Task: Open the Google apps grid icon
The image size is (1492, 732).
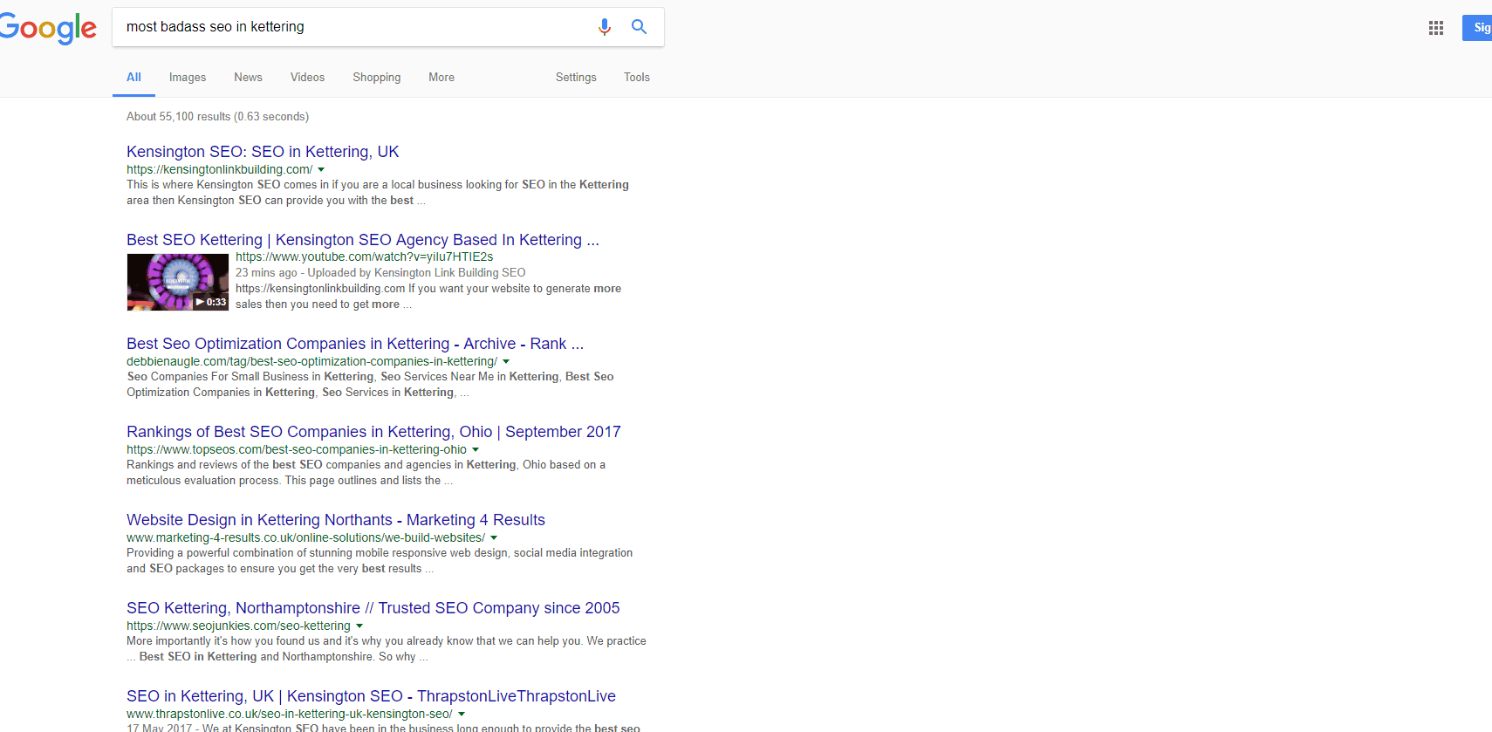Action: [1435, 28]
